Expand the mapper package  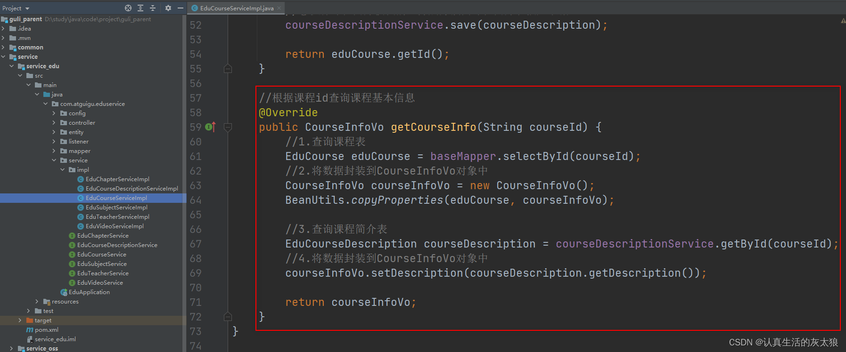(54, 151)
